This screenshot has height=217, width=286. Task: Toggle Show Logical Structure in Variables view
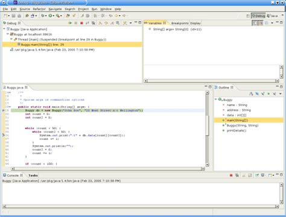[x=261, y=23]
